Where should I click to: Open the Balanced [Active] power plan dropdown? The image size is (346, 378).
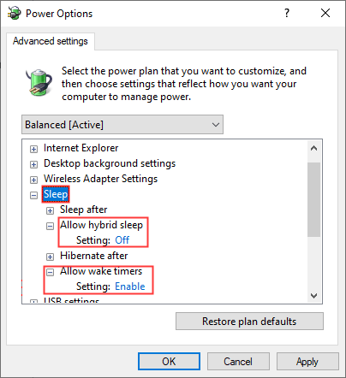click(x=122, y=125)
